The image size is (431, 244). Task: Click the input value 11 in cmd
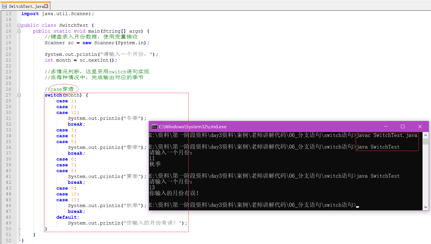(152, 158)
